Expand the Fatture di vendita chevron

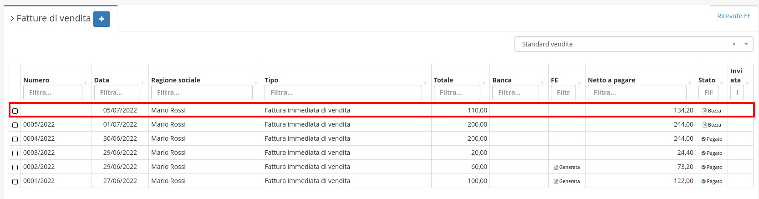click(x=12, y=19)
